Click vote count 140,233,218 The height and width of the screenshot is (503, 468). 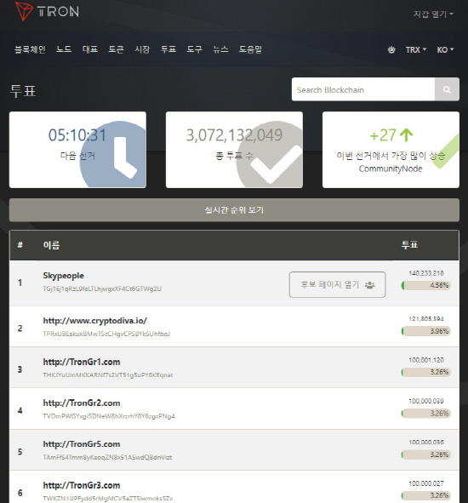[x=426, y=273]
